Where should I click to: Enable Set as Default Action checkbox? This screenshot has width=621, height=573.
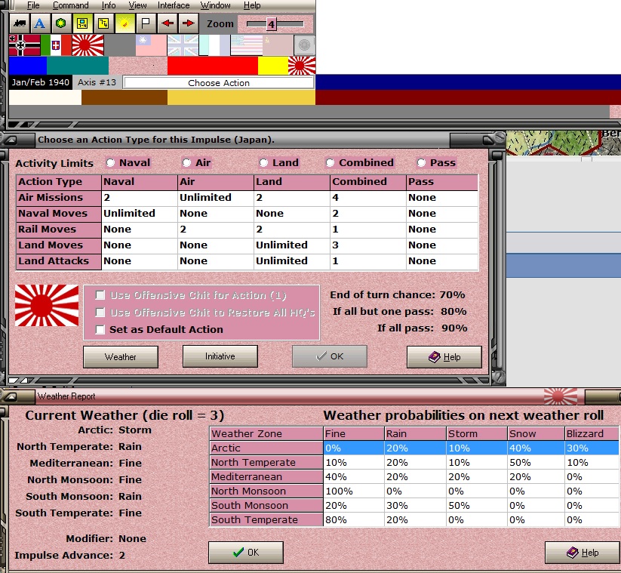pyautogui.click(x=100, y=330)
